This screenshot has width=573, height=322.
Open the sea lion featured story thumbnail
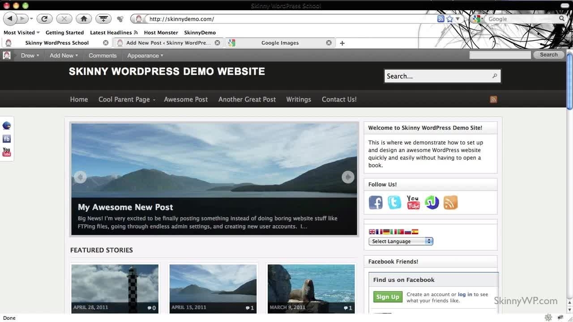[311, 287]
